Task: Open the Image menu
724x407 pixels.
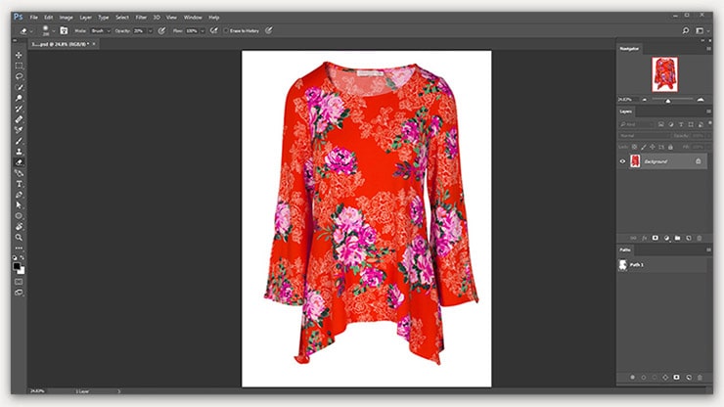Action: coord(66,17)
